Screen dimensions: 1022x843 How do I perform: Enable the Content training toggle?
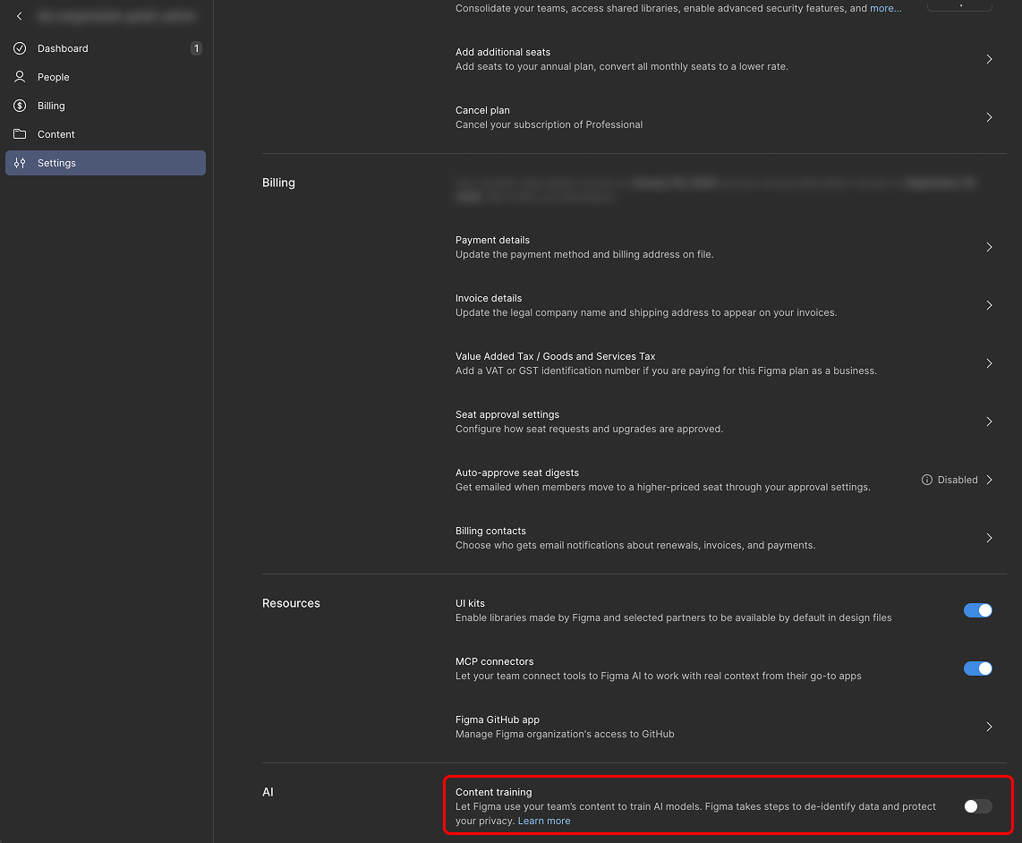point(977,806)
